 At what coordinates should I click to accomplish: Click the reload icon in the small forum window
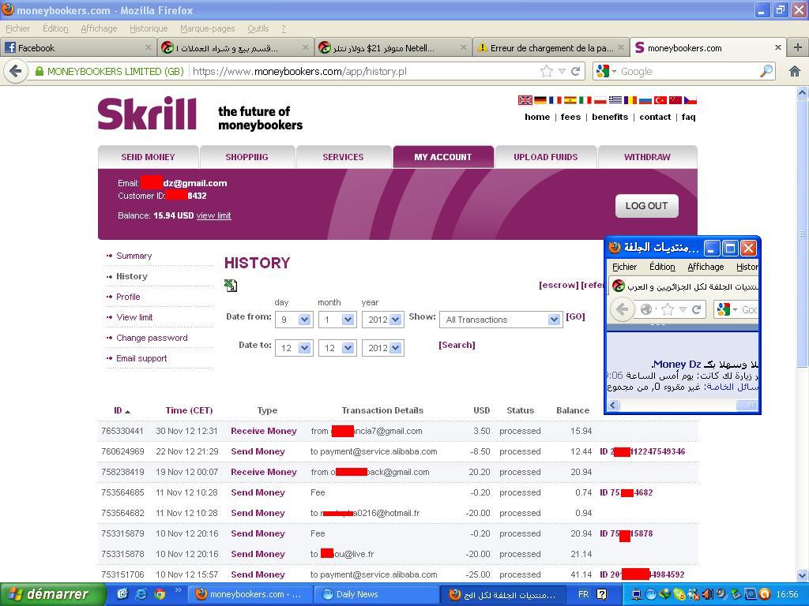(x=696, y=309)
